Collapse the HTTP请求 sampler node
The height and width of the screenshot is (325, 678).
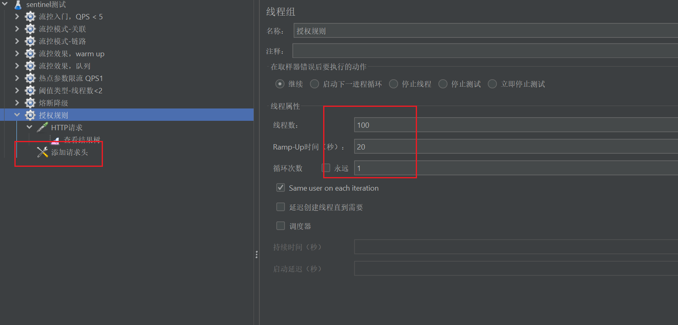[x=29, y=127]
